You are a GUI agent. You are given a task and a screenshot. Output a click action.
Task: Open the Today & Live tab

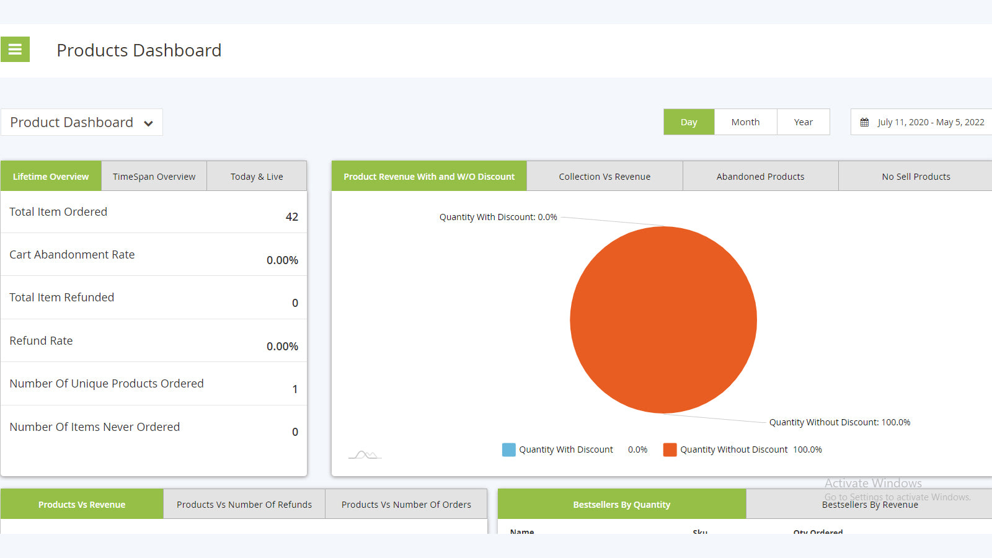256,176
